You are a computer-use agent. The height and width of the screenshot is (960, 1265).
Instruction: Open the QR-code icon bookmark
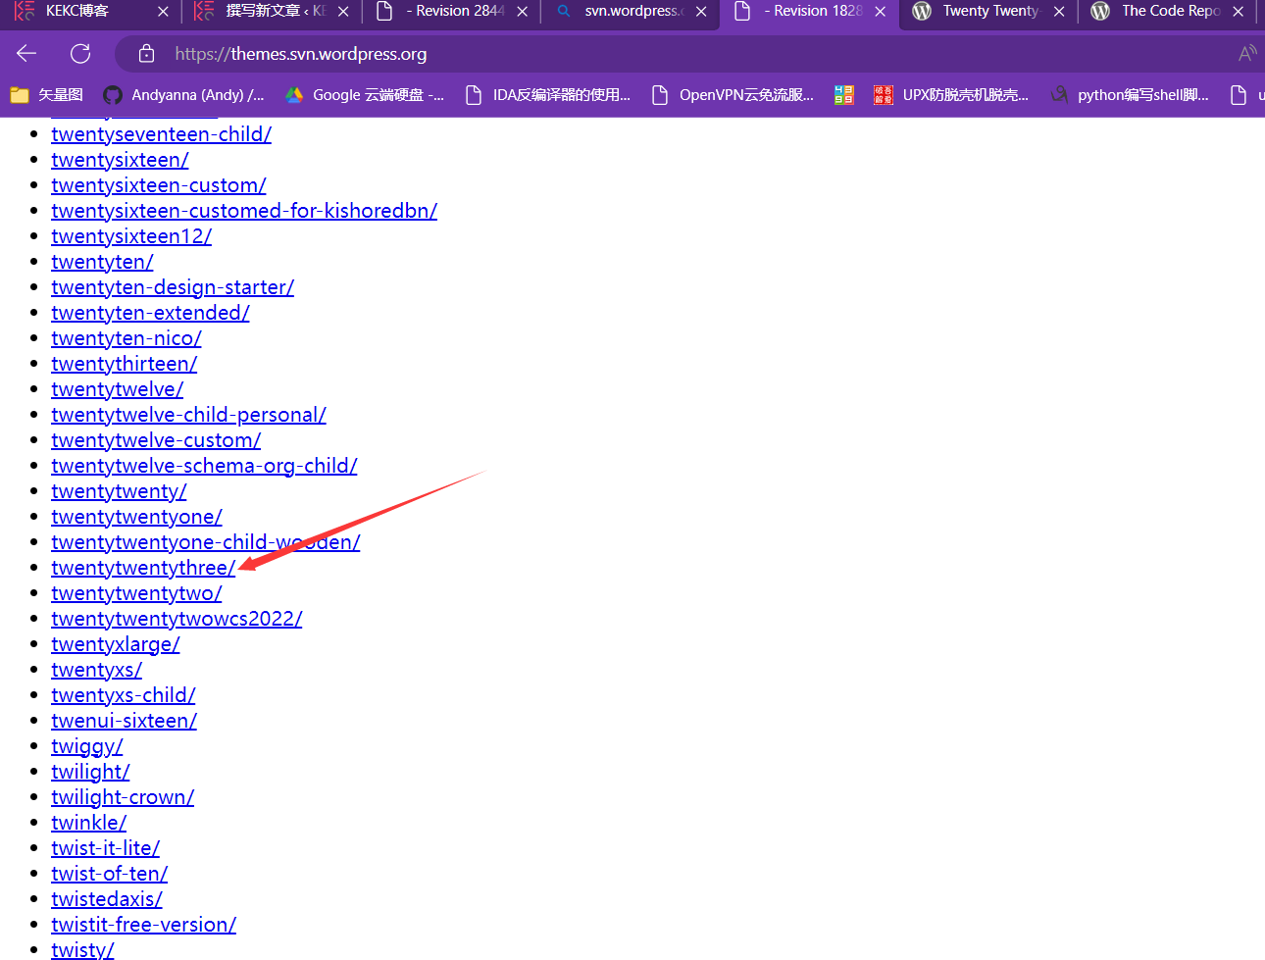844,95
